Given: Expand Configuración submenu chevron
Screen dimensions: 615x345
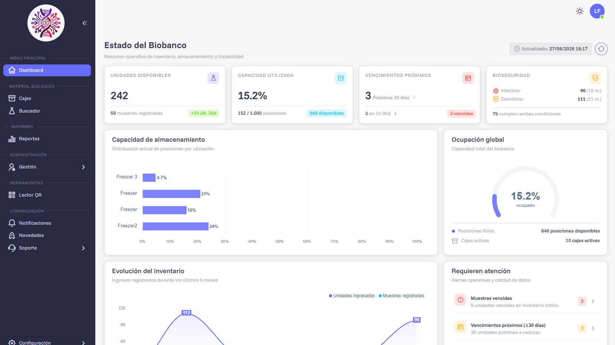Looking at the screenshot, I should 83,343.
